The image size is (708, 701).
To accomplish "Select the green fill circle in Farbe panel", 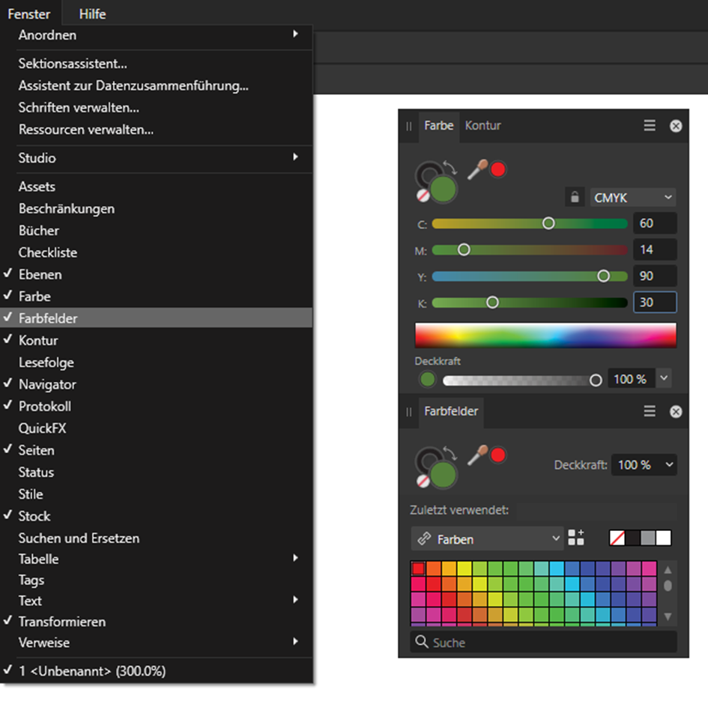I will [443, 189].
